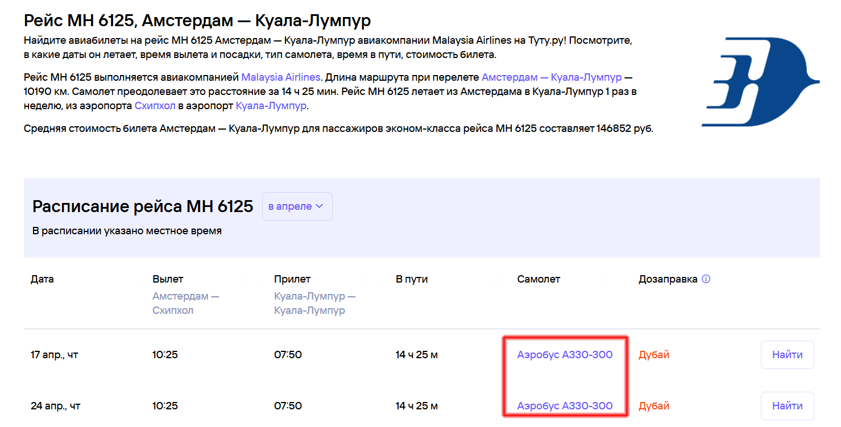Click the 'Расписание рейса MH 6125' heading
The image size is (841, 427).
[143, 206]
